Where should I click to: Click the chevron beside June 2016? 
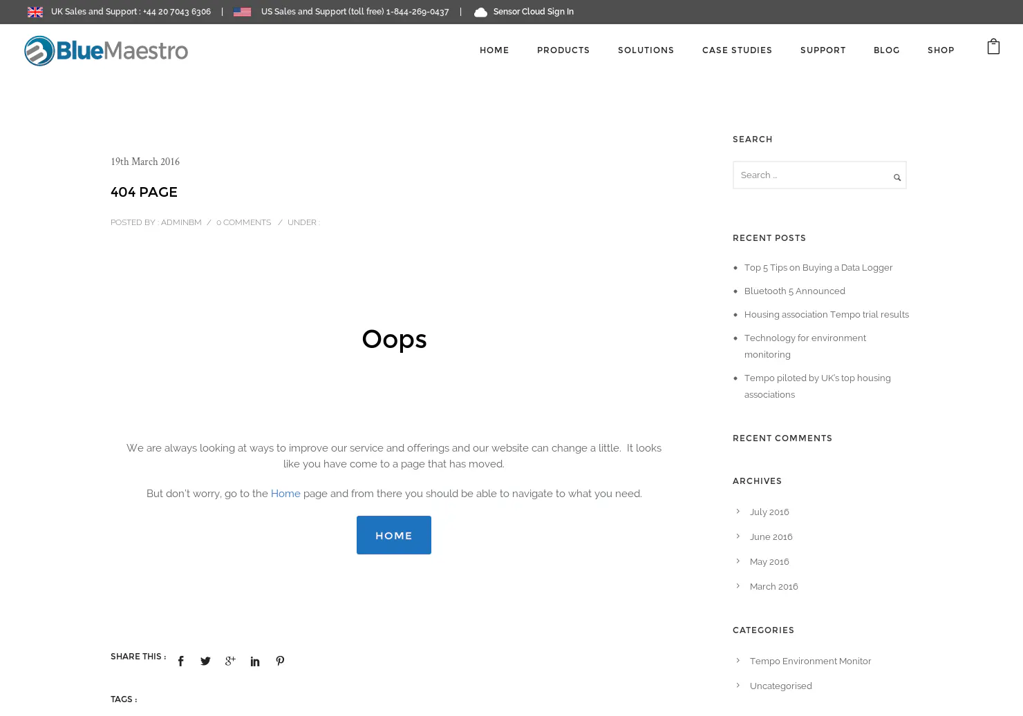point(738,536)
